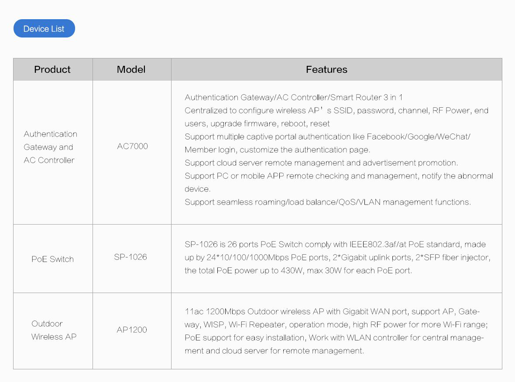Screen dimensions: 515x382
Task: Select the Features column header
Action: [x=326, y=70]
